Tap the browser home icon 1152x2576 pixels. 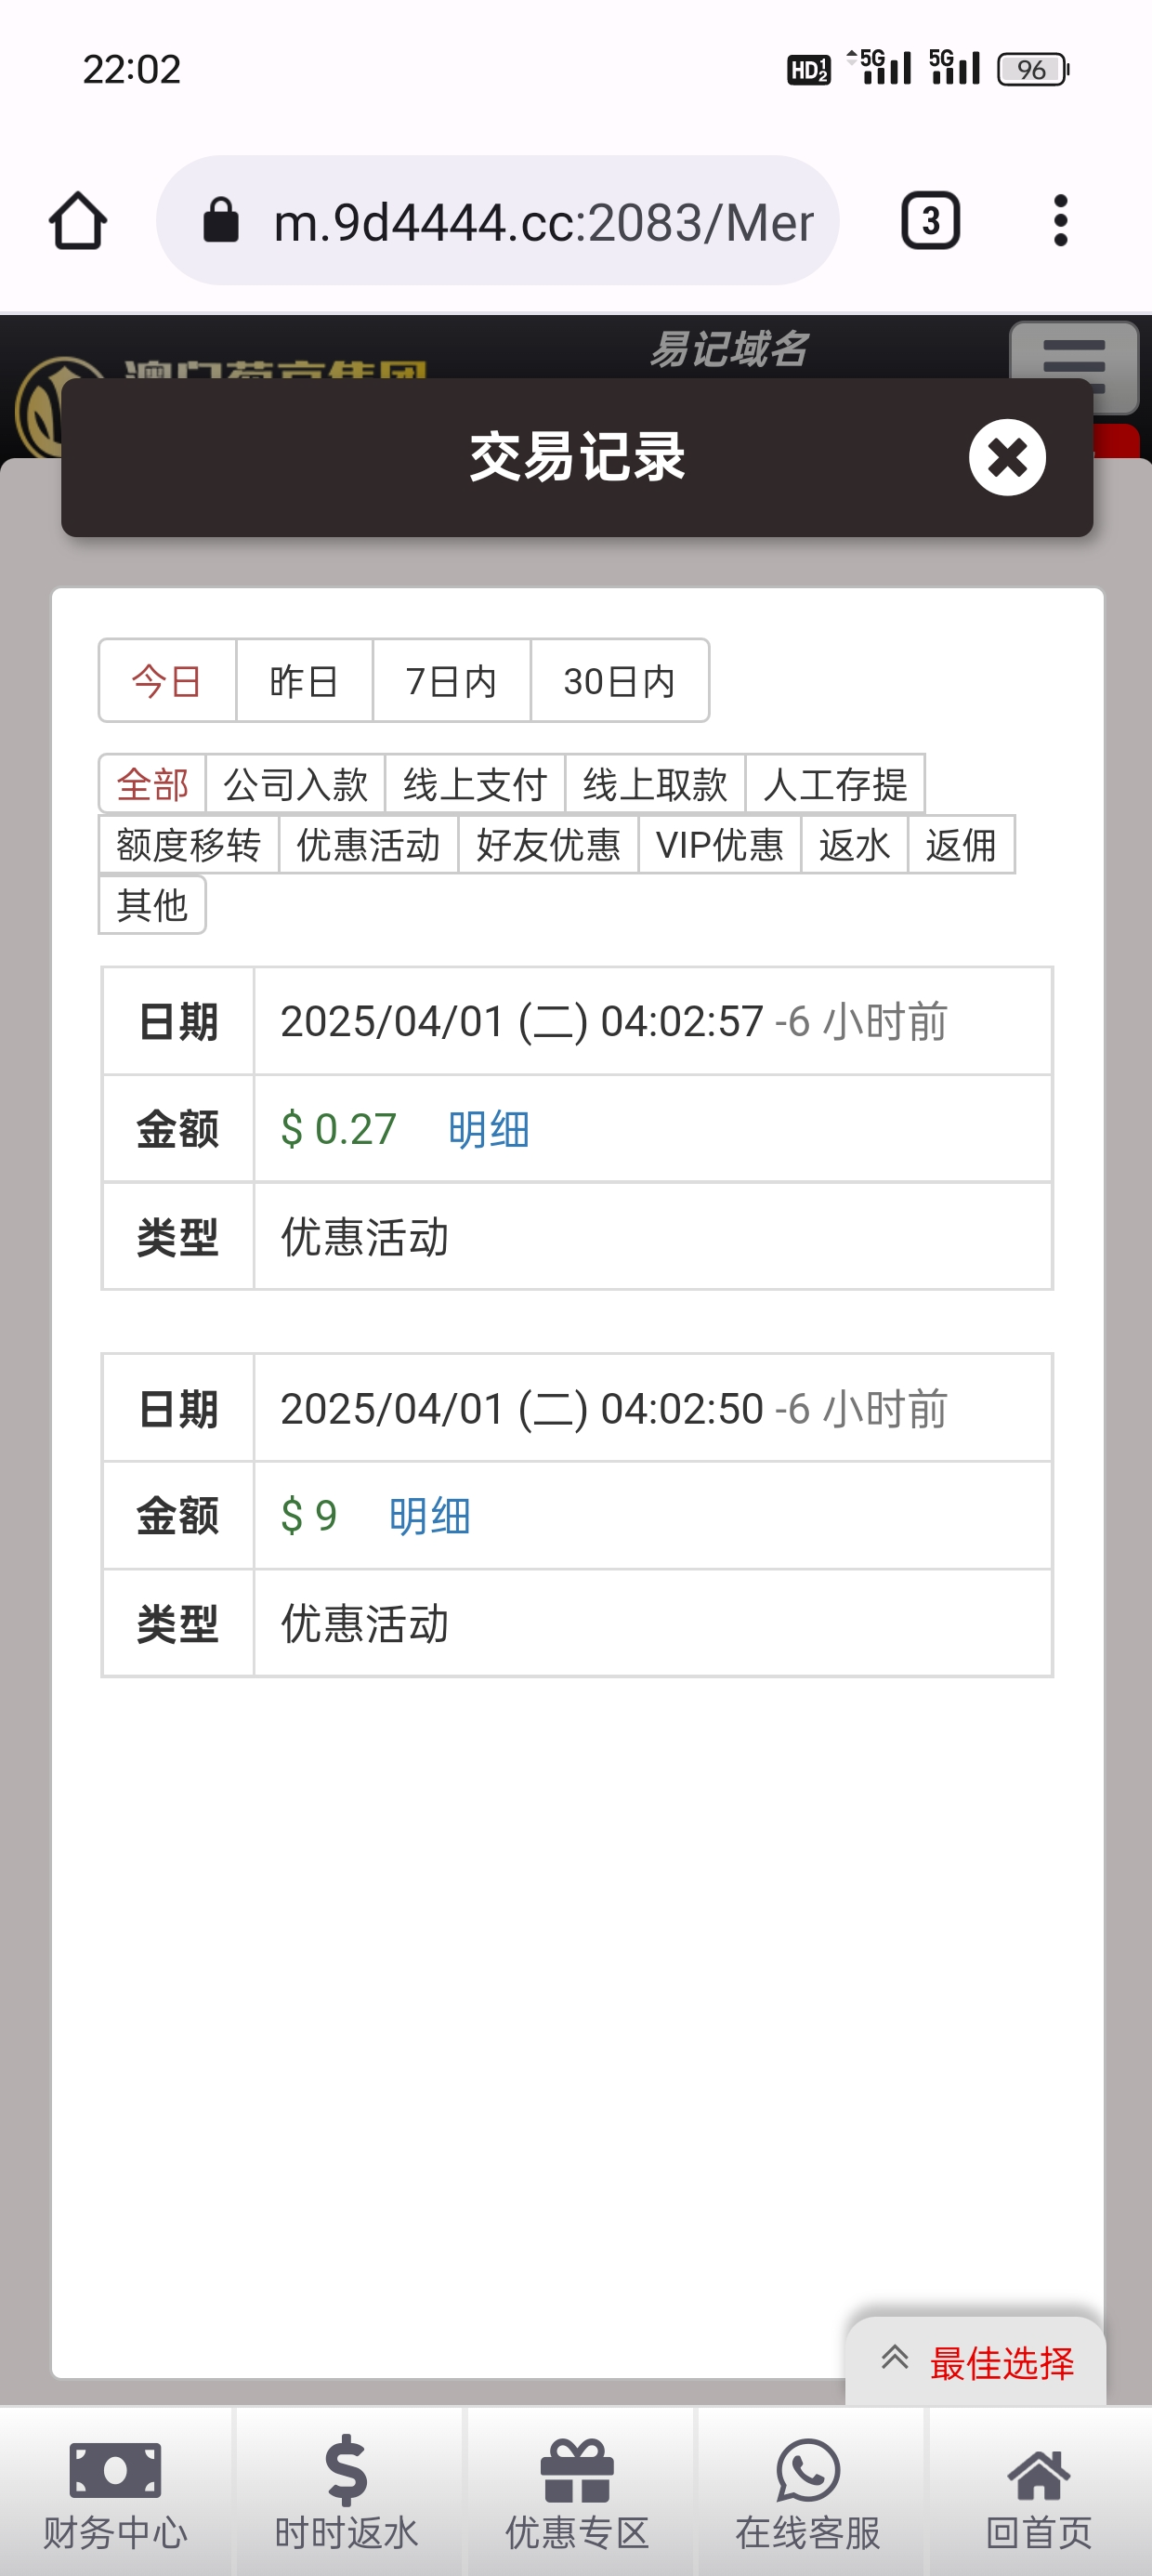pyautogui.click(x=78, y=221)
